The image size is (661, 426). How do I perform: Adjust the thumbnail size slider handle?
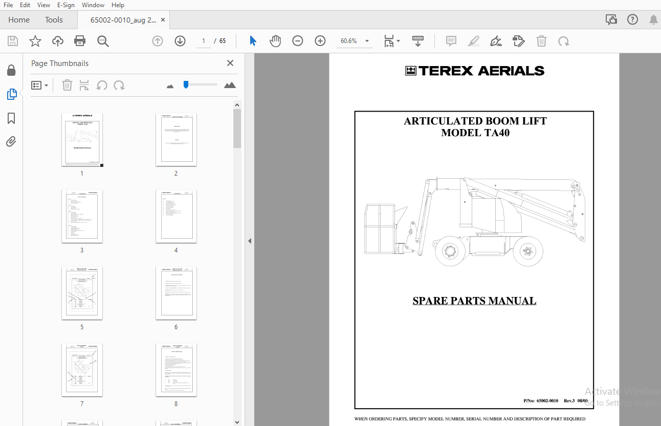point(186,84)
